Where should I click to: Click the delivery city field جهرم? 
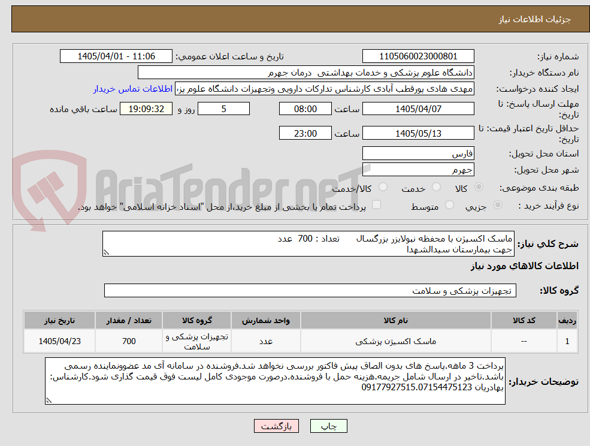coord(418,170)
